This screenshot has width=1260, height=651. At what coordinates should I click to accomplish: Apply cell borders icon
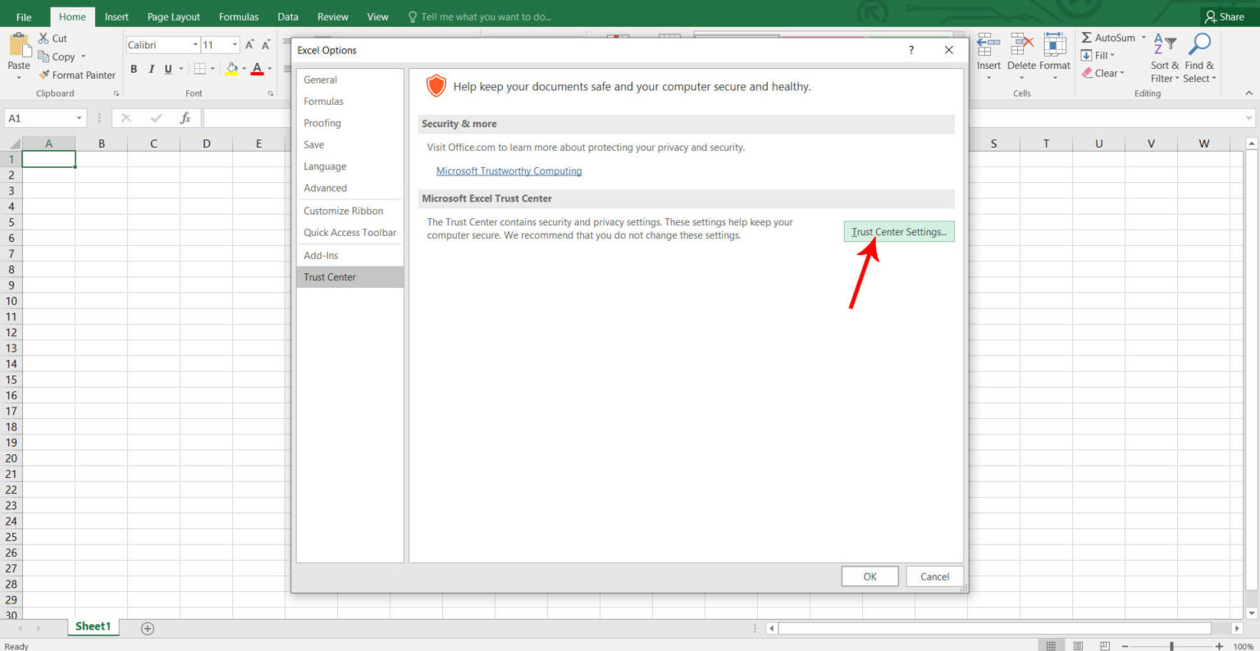(199, 69)
